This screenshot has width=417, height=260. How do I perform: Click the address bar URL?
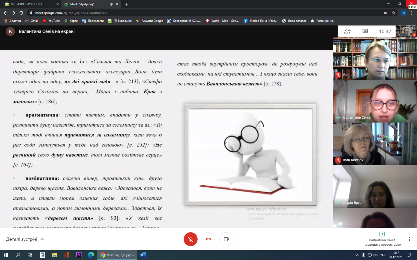tap(72, 13)
